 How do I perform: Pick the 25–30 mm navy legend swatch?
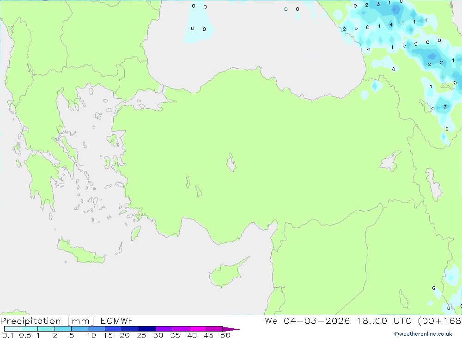147,329
